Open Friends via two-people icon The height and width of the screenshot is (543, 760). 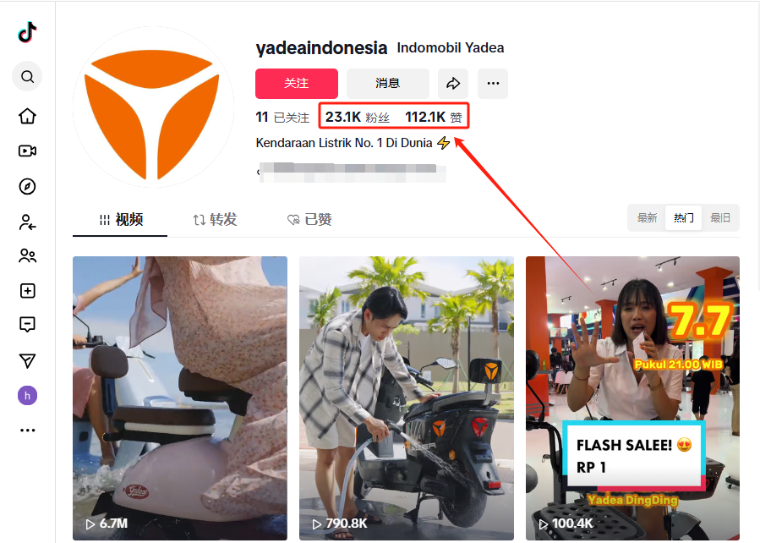tap(27, 255)
